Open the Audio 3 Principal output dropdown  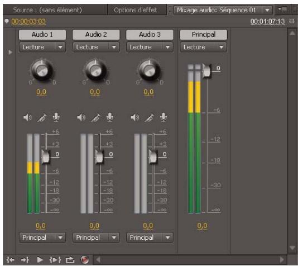click(150, 237)
